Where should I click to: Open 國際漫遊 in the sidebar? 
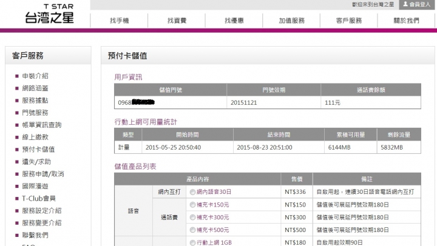[35, 186]
